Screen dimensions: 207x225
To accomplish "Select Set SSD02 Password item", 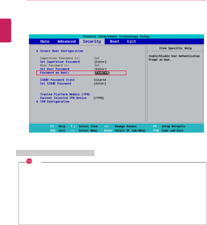I will tap(56, 84).
